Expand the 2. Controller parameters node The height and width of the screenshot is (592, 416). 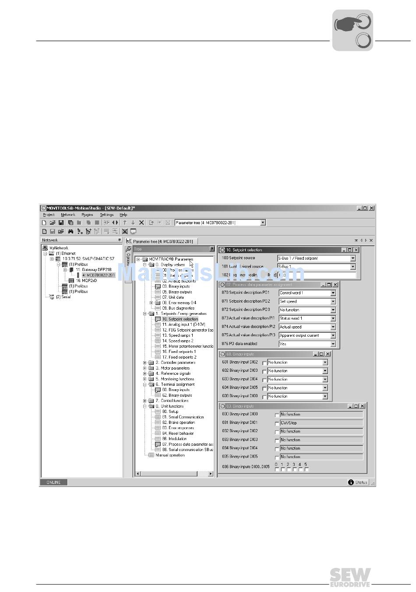145,363
